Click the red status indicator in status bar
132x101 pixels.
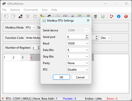(x=3, y=98)
